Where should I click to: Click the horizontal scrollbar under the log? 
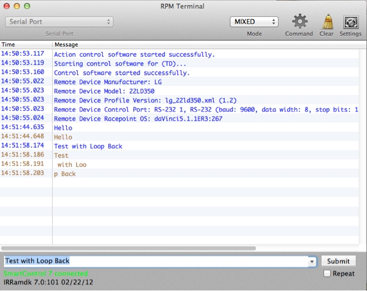(129, 249)
